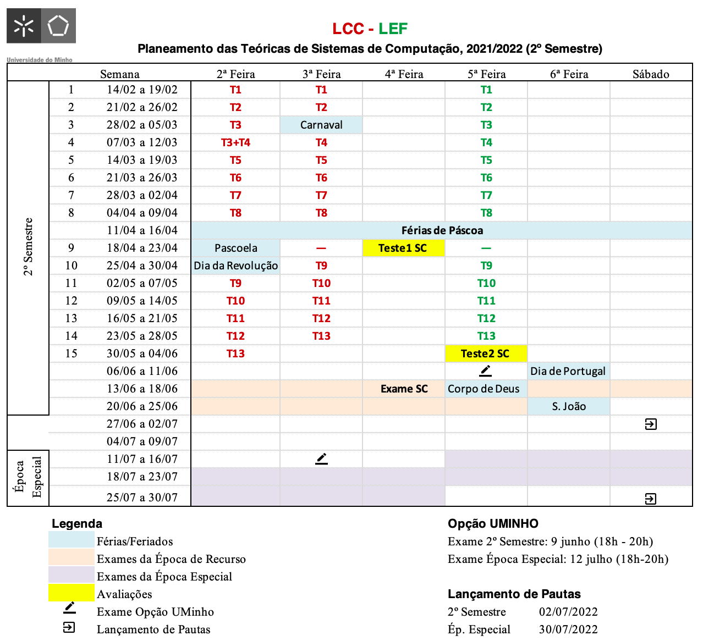Click the green dash in the week 9 row
703x641 pixels.
coord(486,248)
